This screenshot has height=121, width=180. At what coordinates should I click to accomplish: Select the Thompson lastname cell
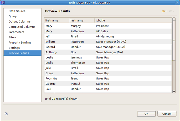click(78, 63)
